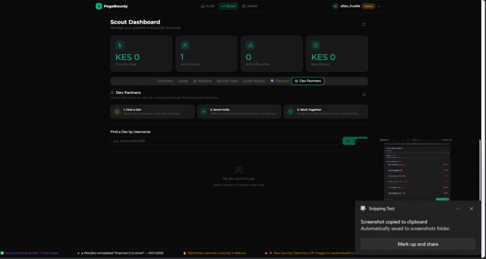Click the '3. Work Together' step card
This screenshot has width=486, height=259.
(326, 111)
